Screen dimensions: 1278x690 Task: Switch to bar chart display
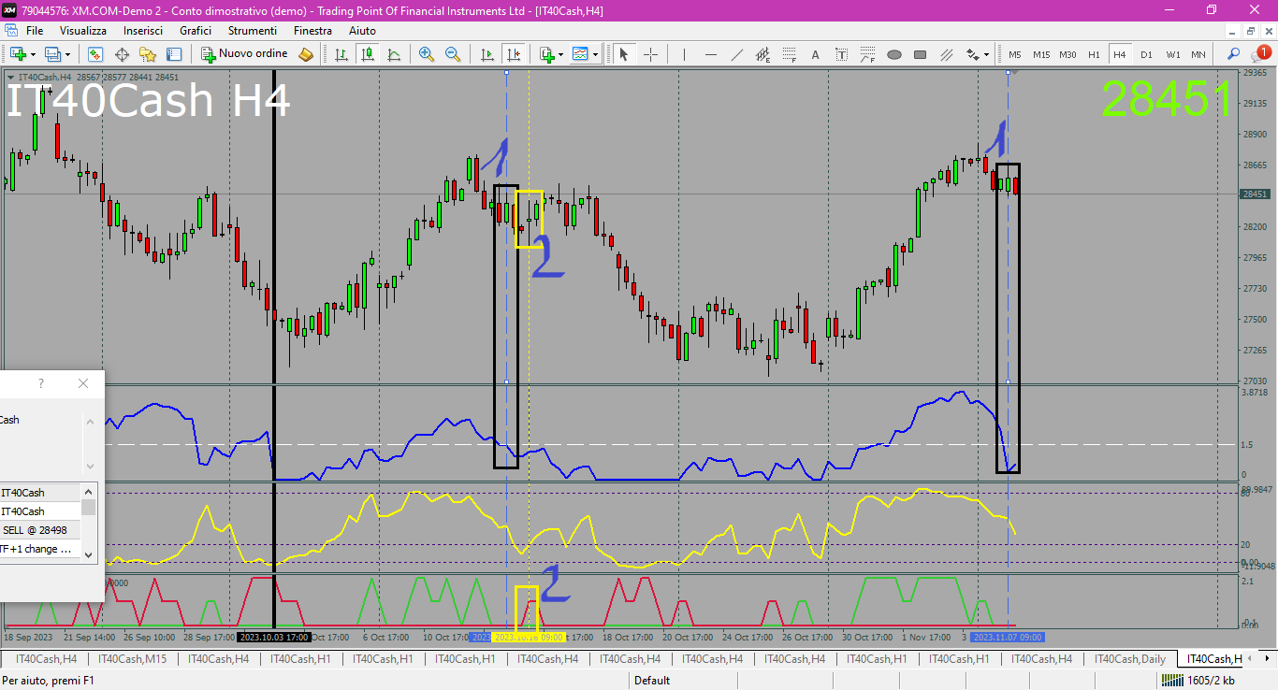pyautogui.click(x=341, y=54)
